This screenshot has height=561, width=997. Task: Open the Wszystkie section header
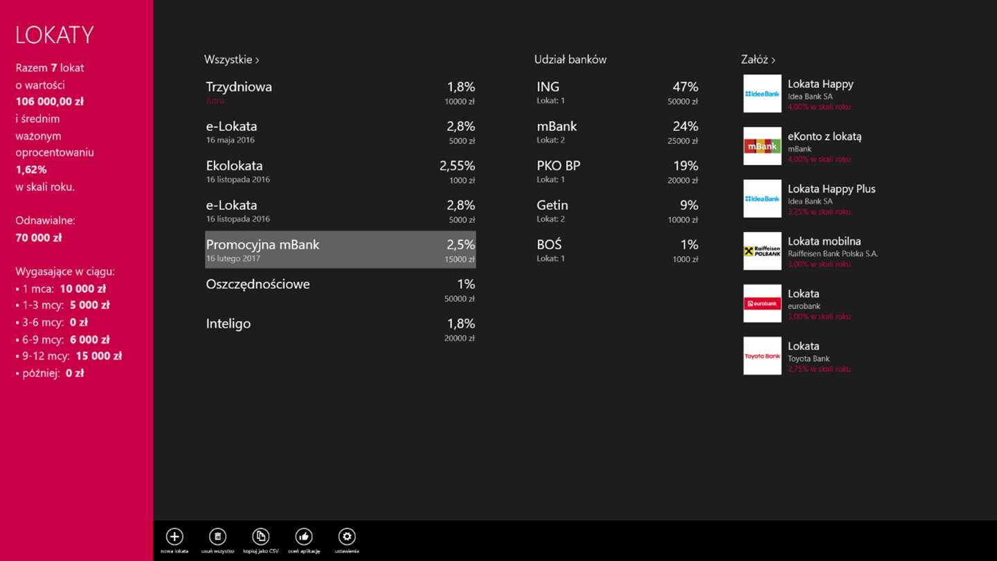coord(232,60)
